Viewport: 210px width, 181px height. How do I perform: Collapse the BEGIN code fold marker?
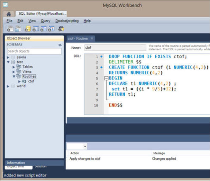click(x=106, y=78)
